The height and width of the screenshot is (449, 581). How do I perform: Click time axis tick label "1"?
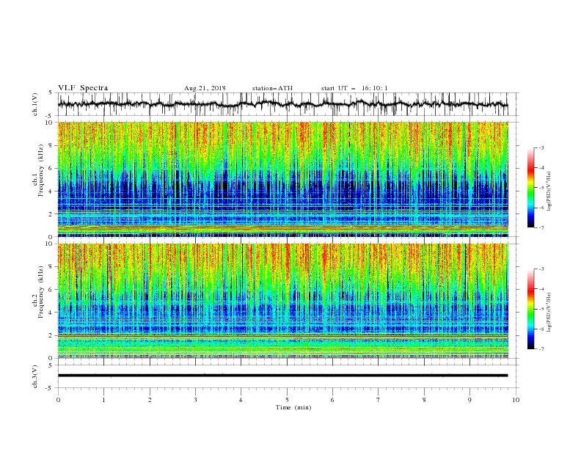[x=104, y=400]
